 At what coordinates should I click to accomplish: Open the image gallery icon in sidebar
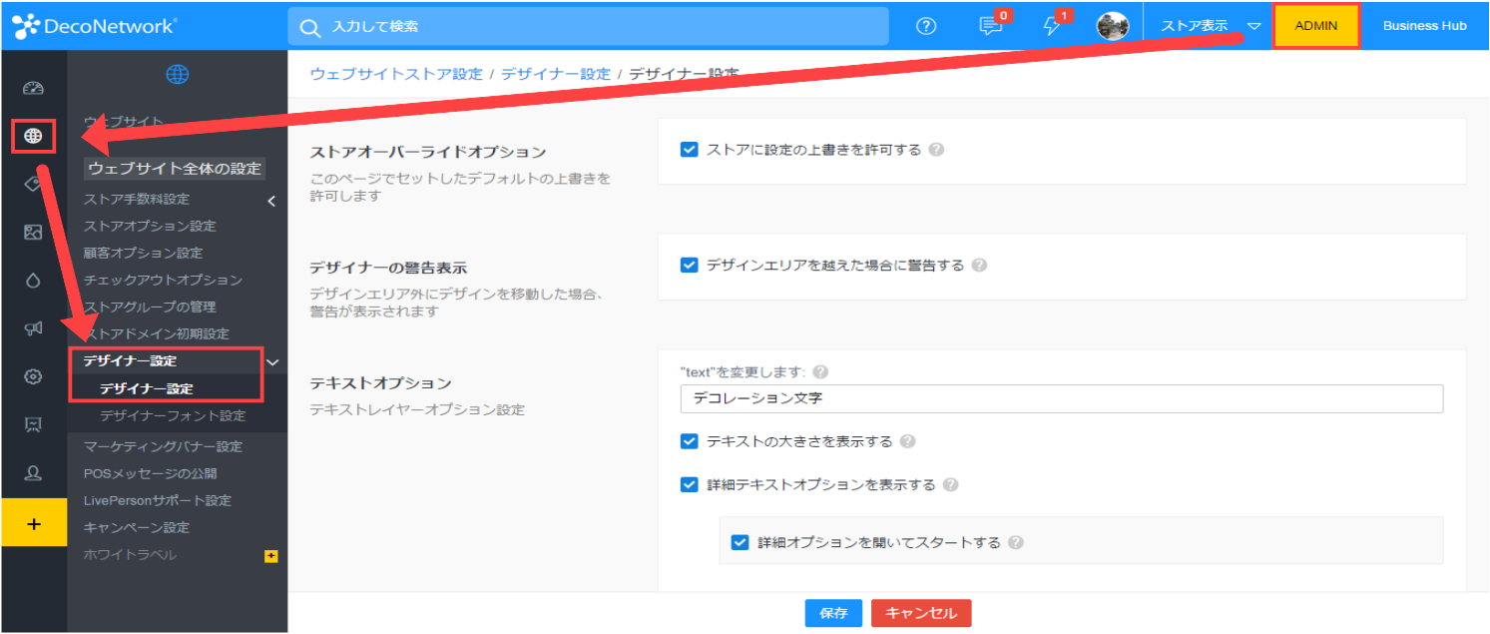(x=33, y=233)
